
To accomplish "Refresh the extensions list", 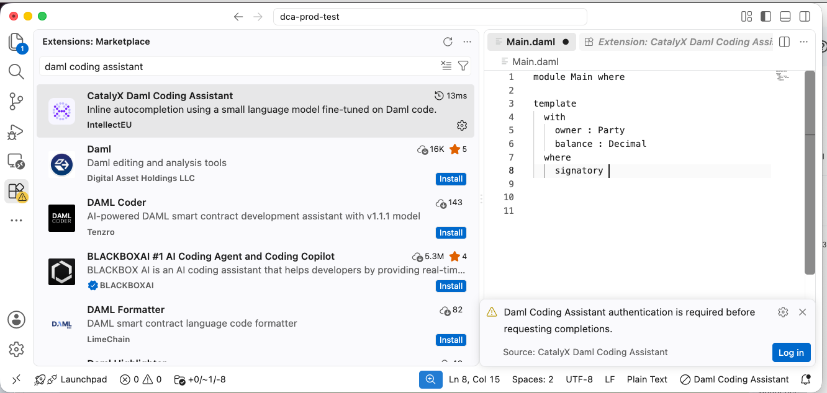I will click(448, 42).
